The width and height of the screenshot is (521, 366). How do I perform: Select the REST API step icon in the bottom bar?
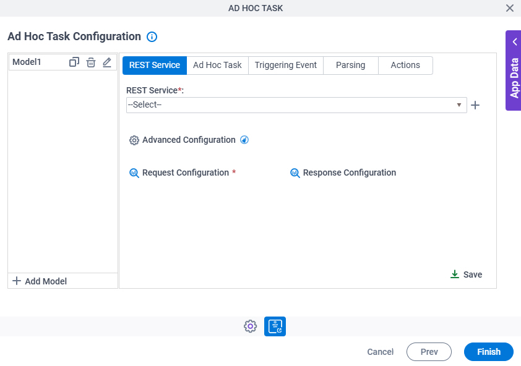[275, 326]
